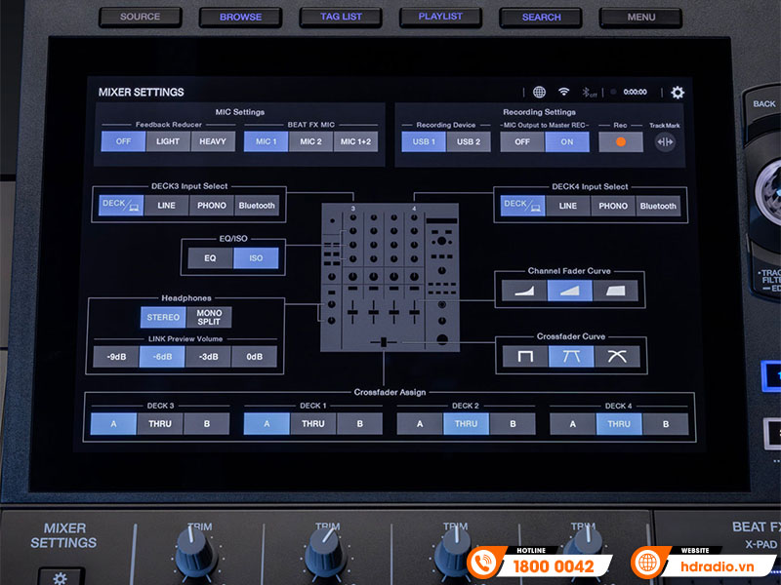This screenshot has width=781, height=585.
Task: Select the scratch-style Crossfader Curve icon
Action: 617,357
